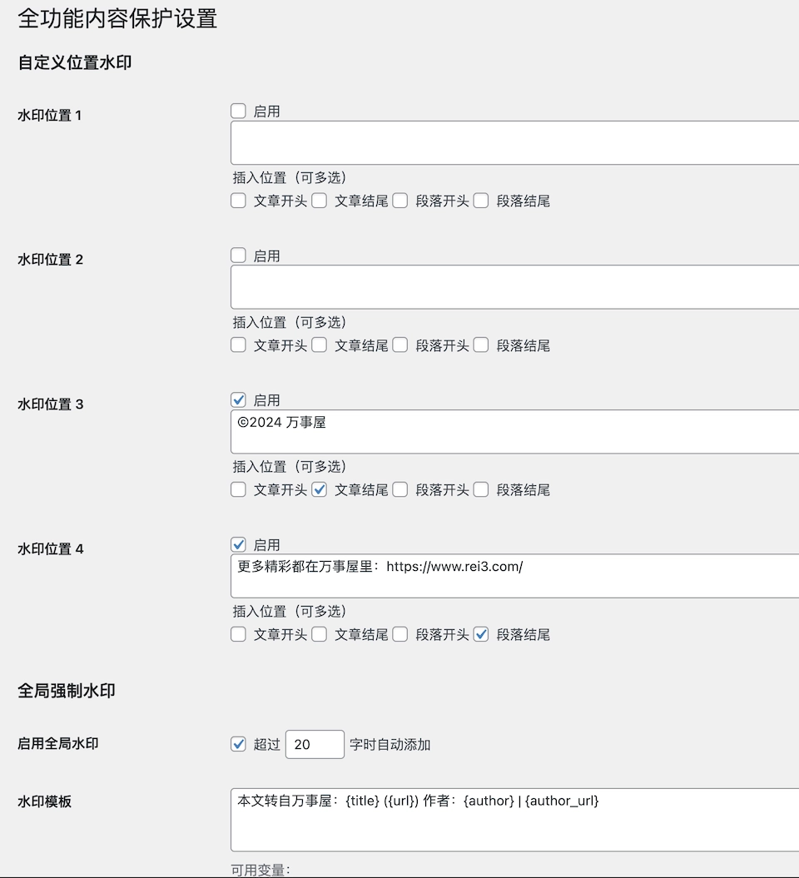The image size is (799, 878).
Task: Click the 水印位置 2 watermark text area
Action: [514, 287]
